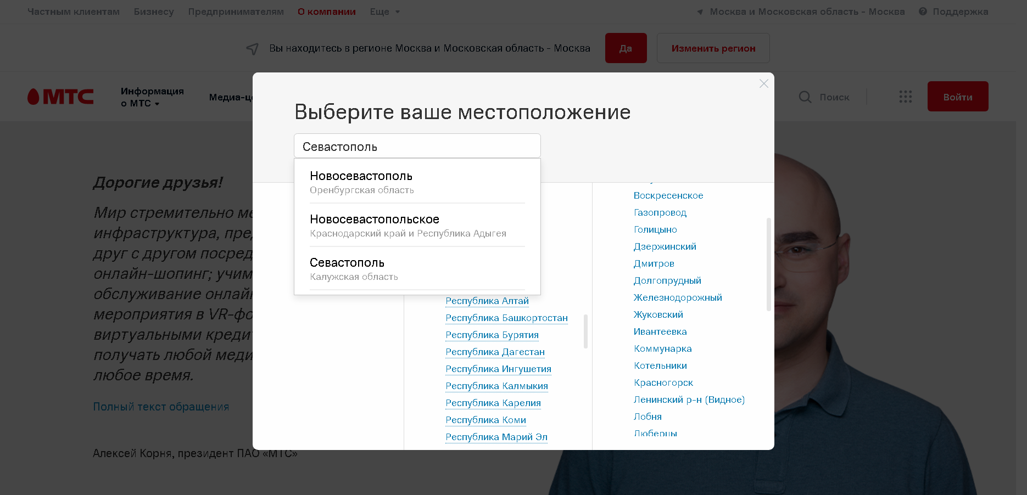Choose Республика Марий Эл region
1027x495 pixels.
[x=496, y=437]
